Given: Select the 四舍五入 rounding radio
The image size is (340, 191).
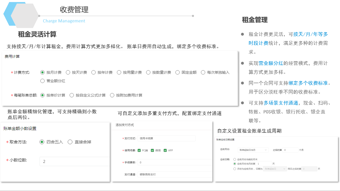Looking at the screenshot, I should pos(42,142).
